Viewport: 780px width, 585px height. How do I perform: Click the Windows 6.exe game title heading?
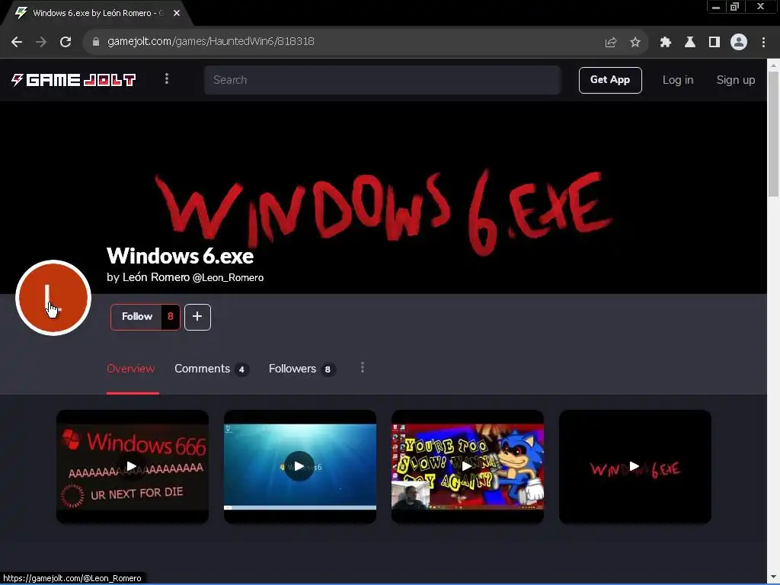coord(180,256)
